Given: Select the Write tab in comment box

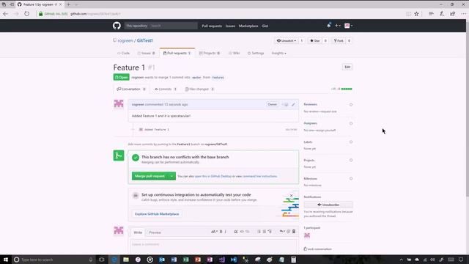Looking at the screenshot, I should point(138,232).
